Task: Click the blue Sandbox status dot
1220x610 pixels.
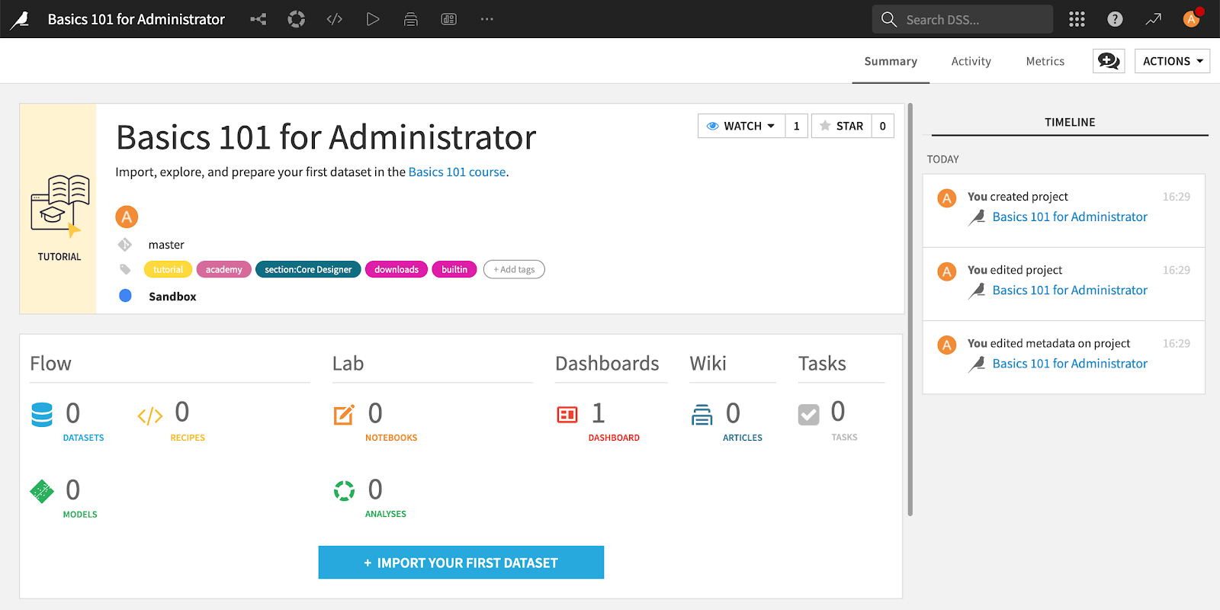Action: tap(126, 296)
